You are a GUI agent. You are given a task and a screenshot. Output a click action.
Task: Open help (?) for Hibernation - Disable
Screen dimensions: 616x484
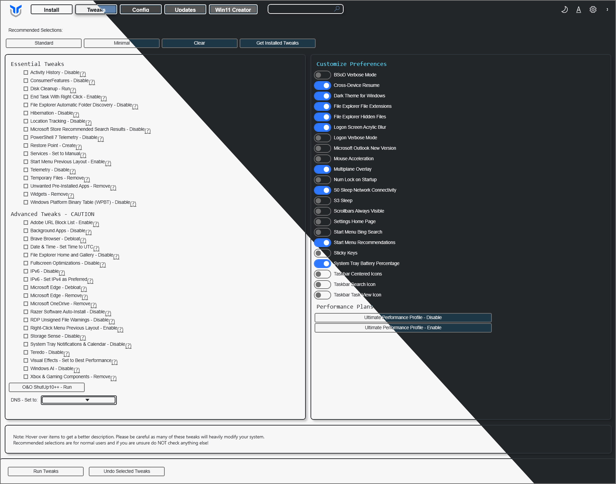tap(76, 114)
